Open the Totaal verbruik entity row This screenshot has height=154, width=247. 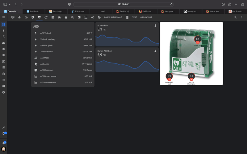(x=63, y=51)
